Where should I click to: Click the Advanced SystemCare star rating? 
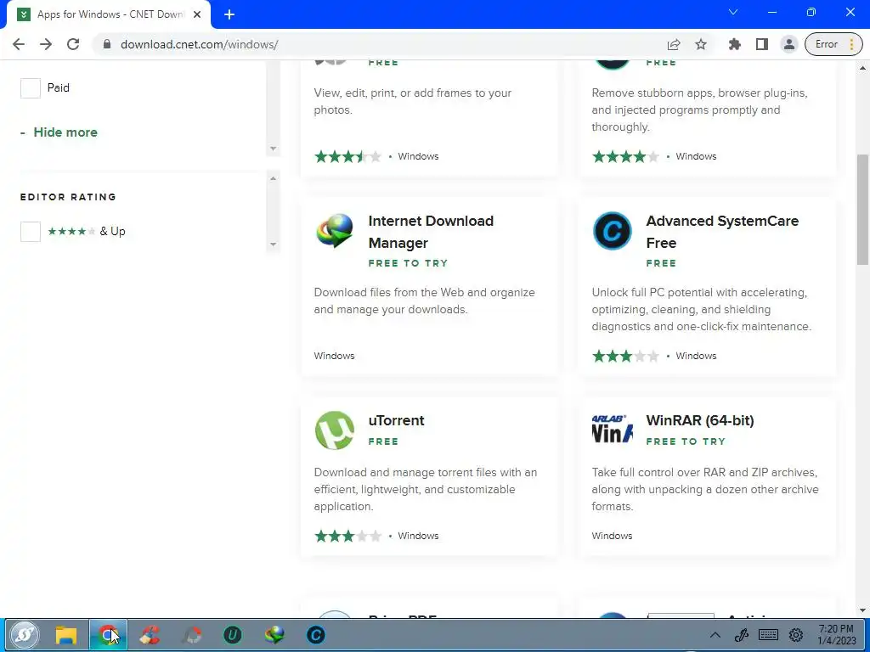pos(625,356)
